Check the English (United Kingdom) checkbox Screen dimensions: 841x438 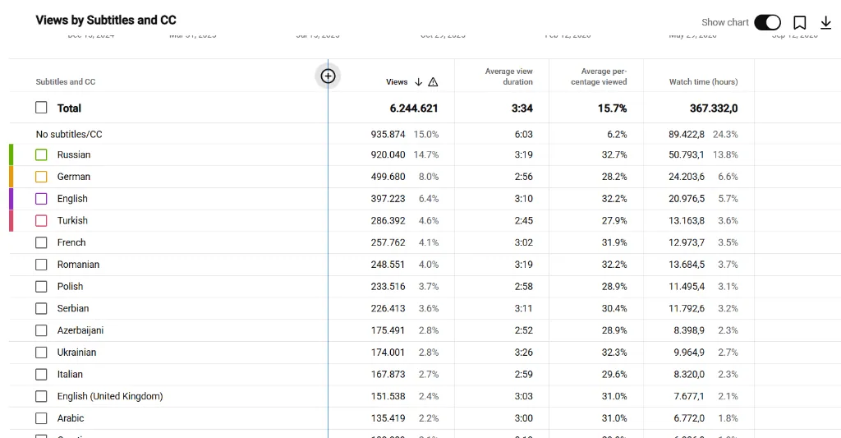tap(41, 397)
